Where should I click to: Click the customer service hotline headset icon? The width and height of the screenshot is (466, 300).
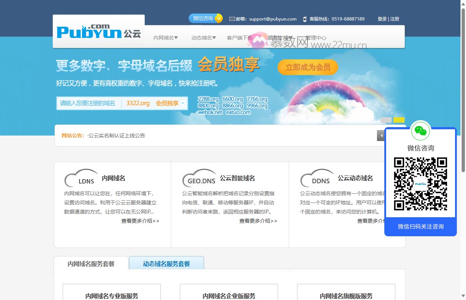coord(304,19)
